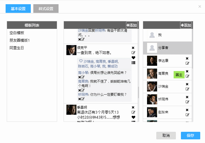Click the heart icon beside liked names

tap(81, 61)
